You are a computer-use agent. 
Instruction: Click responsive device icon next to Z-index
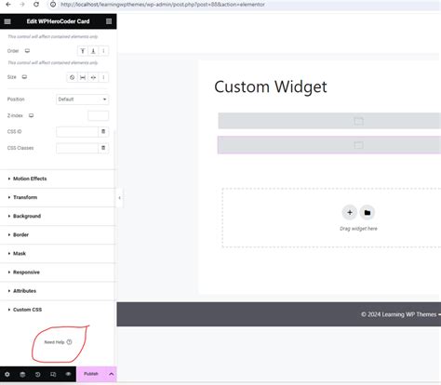(x=31, y=115)
